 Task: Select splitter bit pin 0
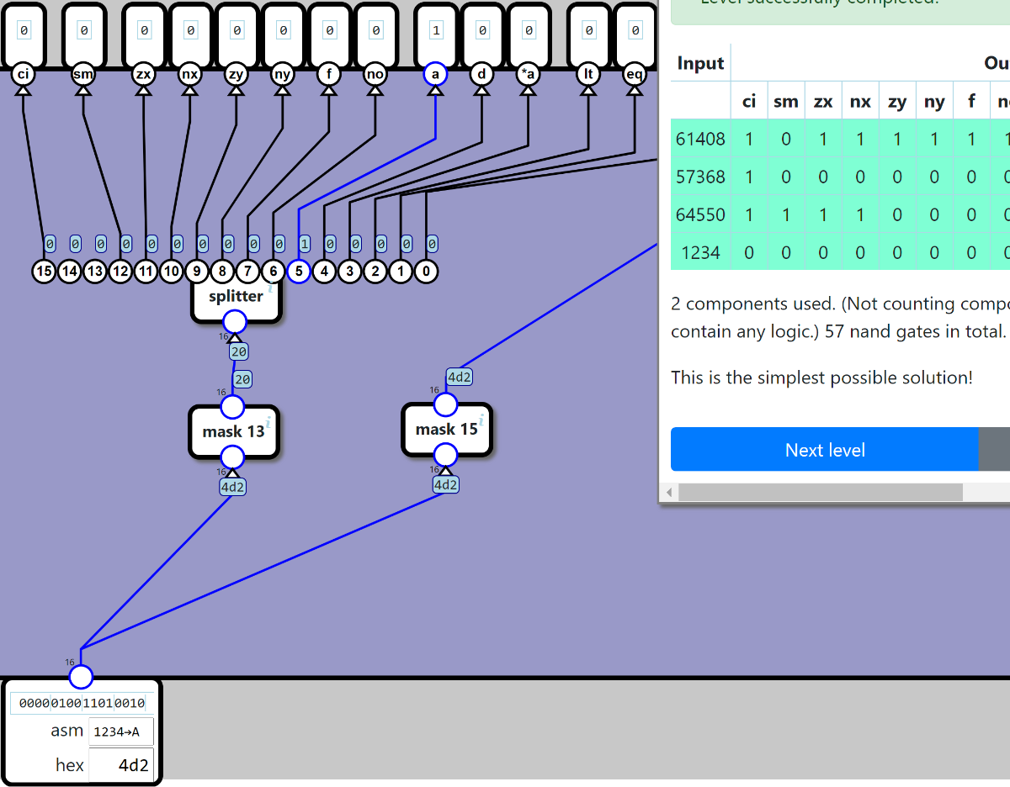426,272
